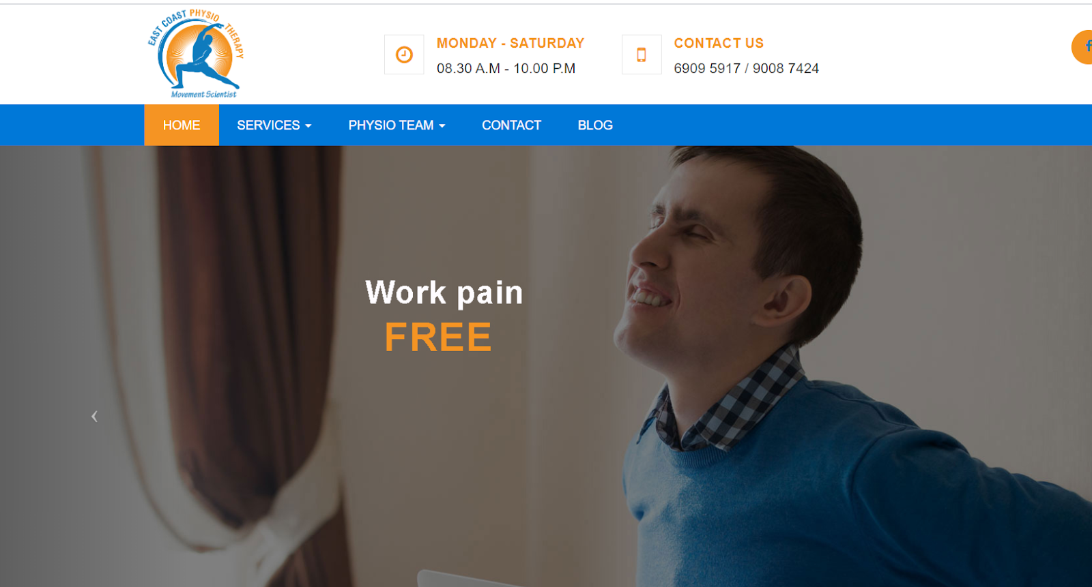This screenshot has height=587, width=1092.
Task: Go to previous slide using left arrow
Action: (94, 416)
